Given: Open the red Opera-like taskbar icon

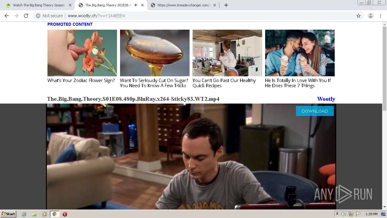Looking at the screenshot, I should (x=65, y=214).
